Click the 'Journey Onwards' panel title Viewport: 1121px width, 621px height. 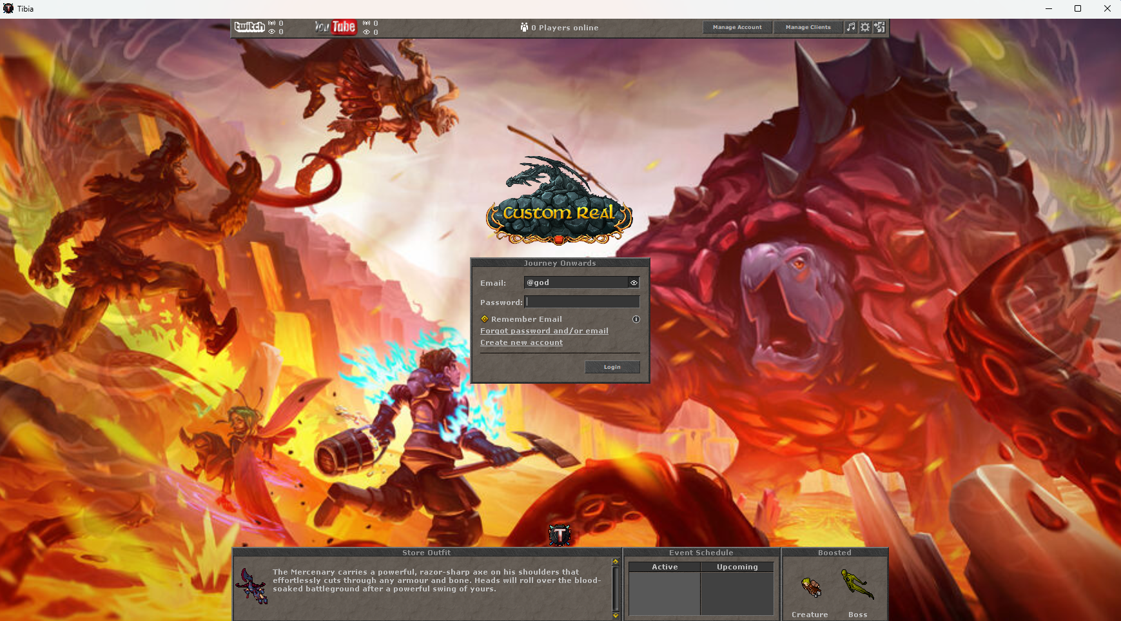click(x=560, y=263)
